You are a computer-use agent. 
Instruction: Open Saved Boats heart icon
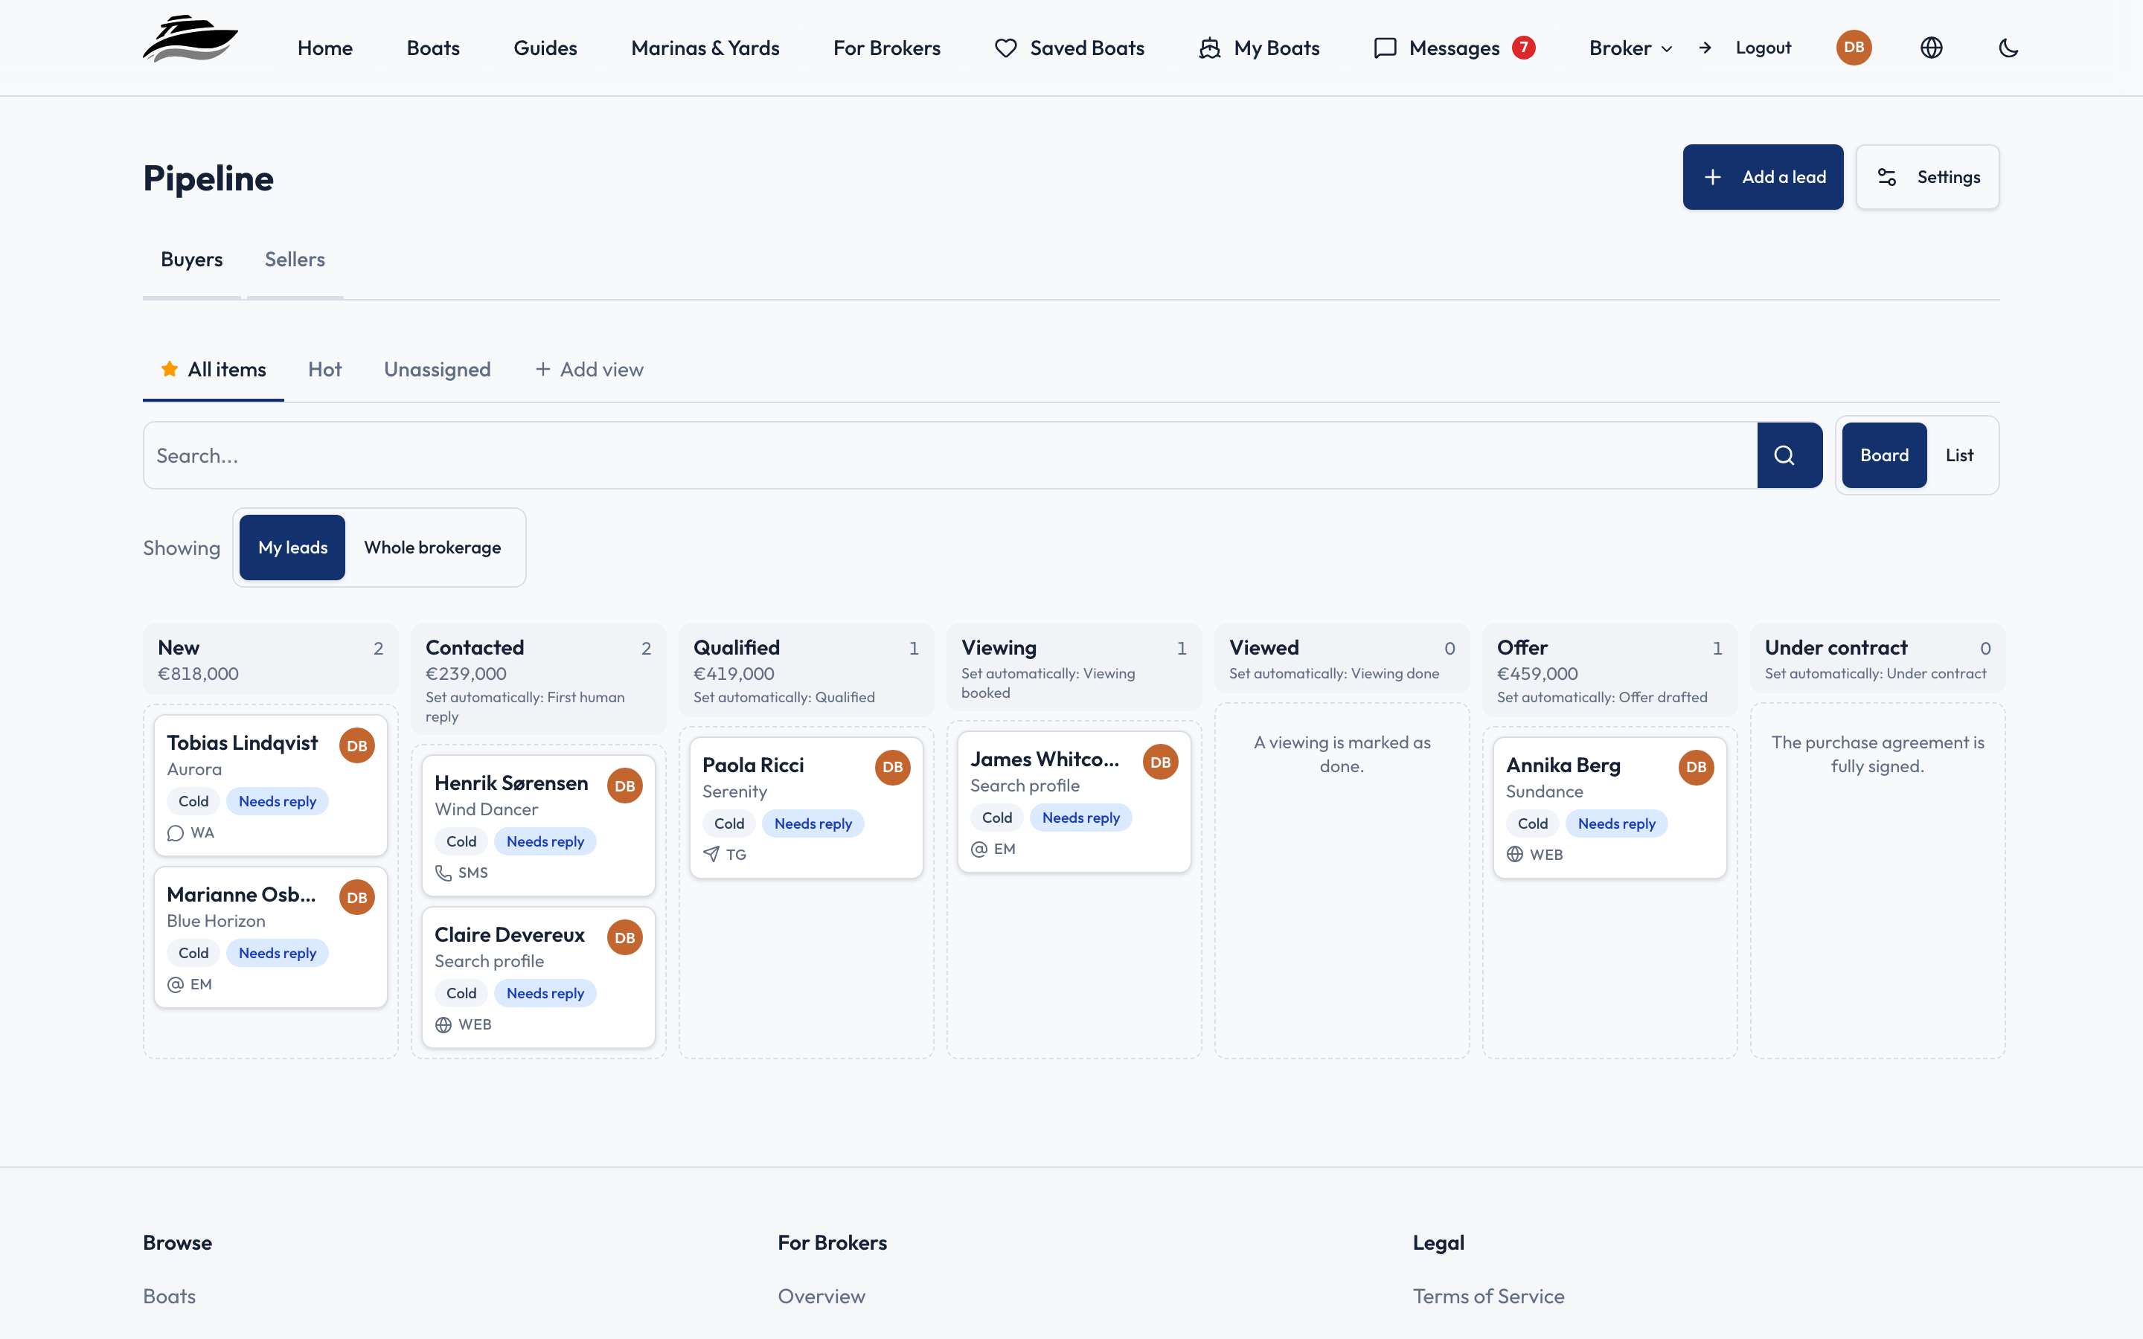1006,48
